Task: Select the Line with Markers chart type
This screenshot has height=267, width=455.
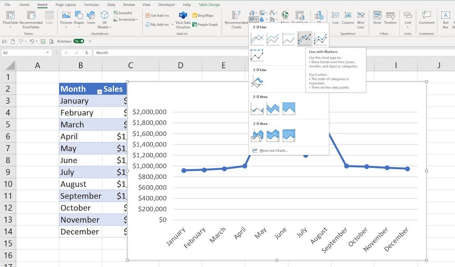Action: tap(305, 39)
